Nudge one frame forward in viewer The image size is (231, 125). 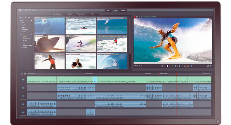[x=170, y=66]
